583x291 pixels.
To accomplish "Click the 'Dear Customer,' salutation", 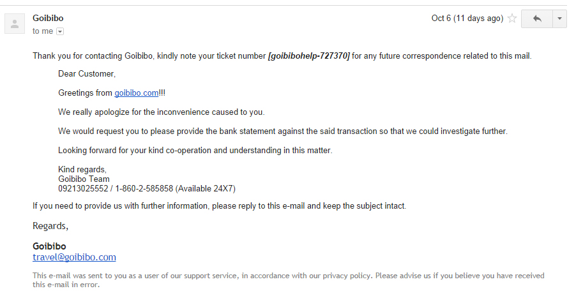I will point(87,74).
